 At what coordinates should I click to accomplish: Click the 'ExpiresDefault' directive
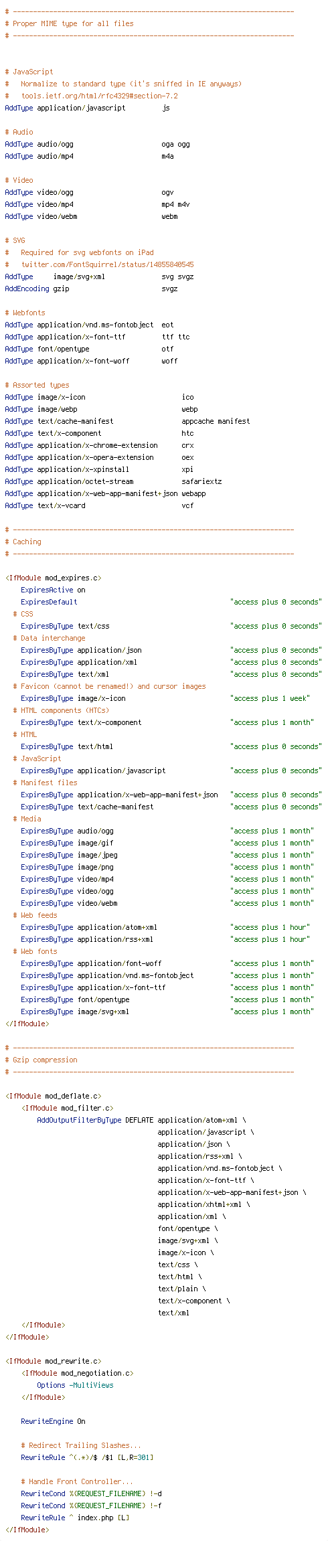pyautogui.click(x=49, y=602)
